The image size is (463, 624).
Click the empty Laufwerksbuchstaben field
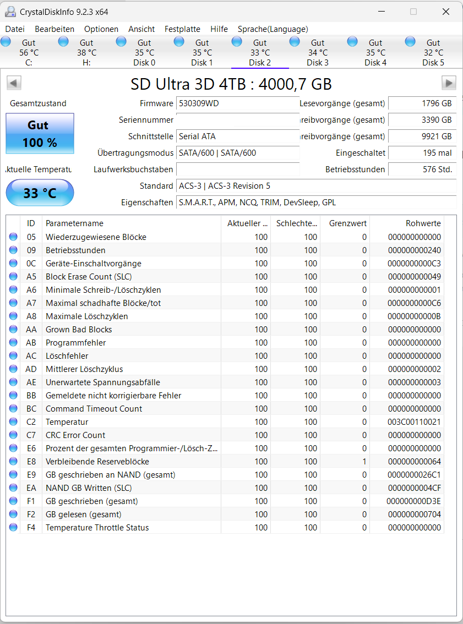click(x=238, y=169)
